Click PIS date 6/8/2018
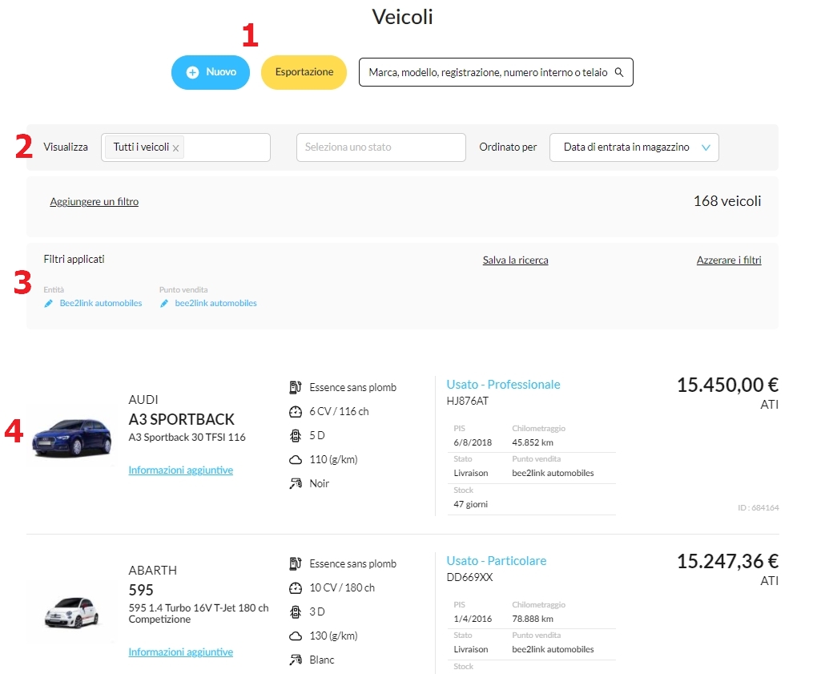The width and height of the screenshot is (817, 674). click(x=473, y=442)
